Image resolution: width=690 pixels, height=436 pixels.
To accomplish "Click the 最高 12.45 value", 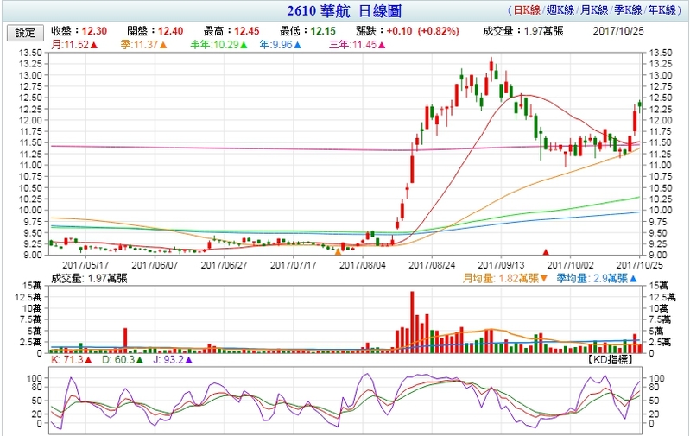I will coord(231,31).
